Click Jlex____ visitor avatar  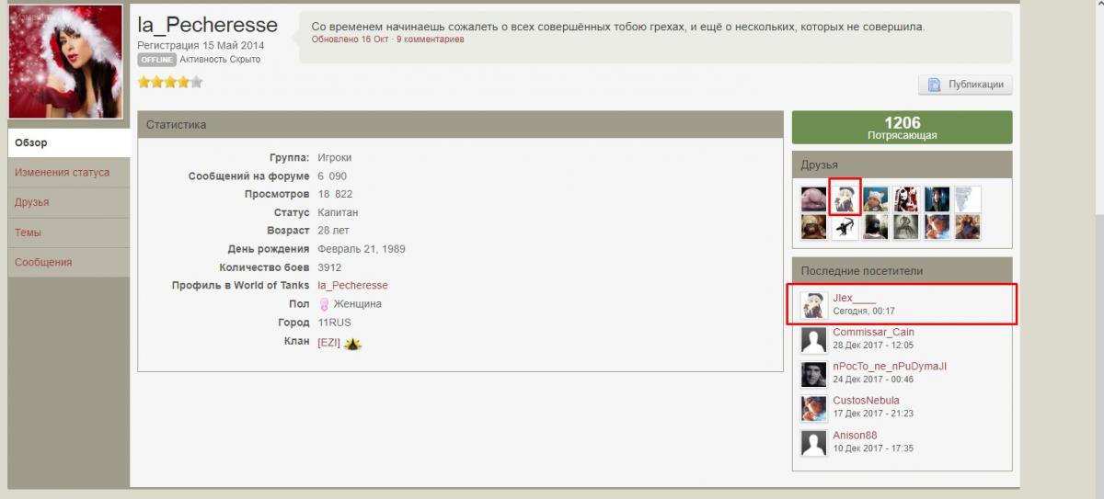tap(814, 305)
